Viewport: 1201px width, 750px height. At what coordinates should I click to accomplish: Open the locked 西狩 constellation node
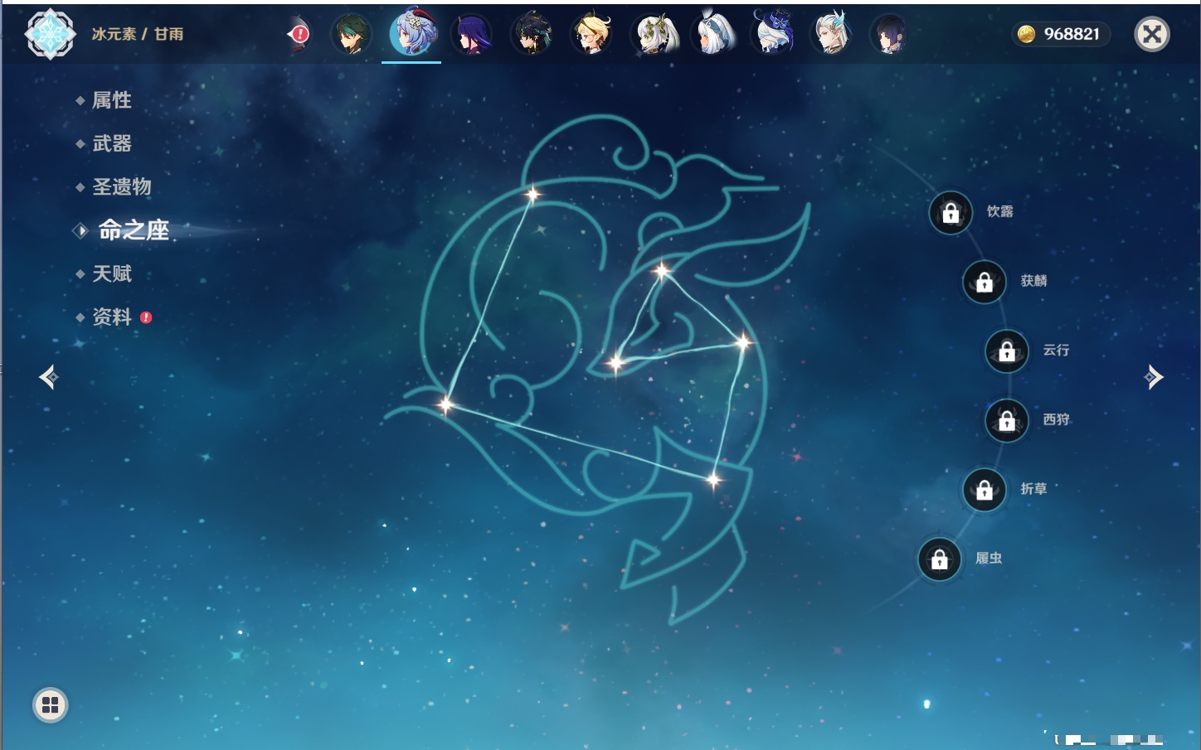[1007, 421]
